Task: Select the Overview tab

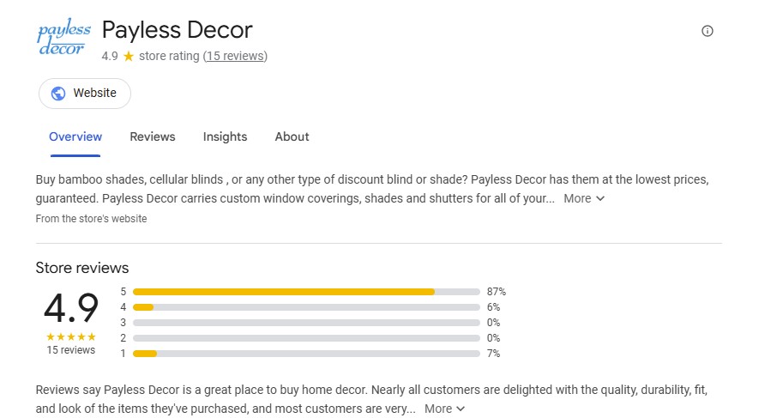Action: point(75,136)
